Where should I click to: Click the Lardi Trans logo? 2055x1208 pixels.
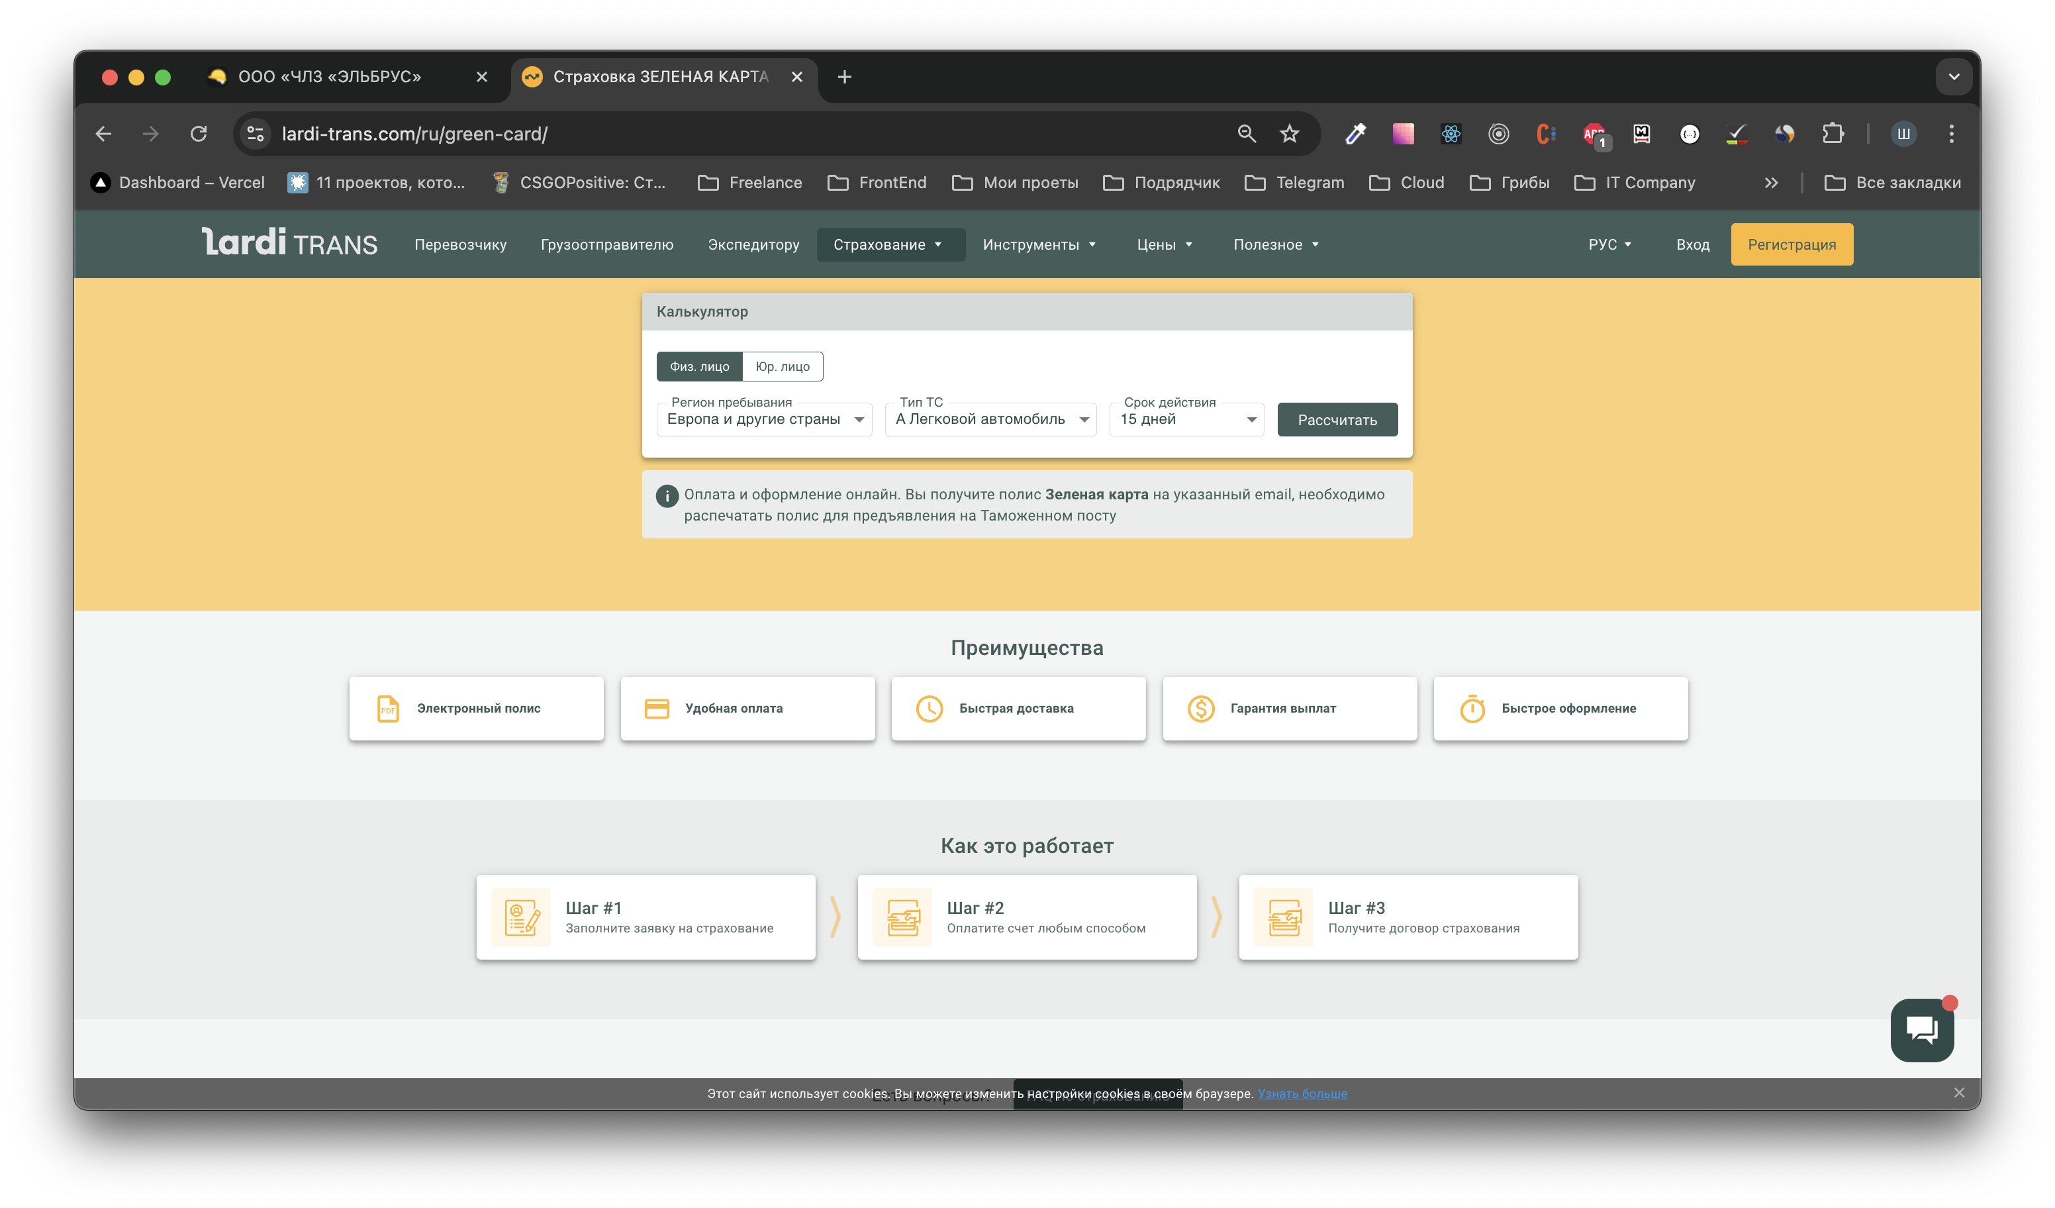(x=289, y=243)
